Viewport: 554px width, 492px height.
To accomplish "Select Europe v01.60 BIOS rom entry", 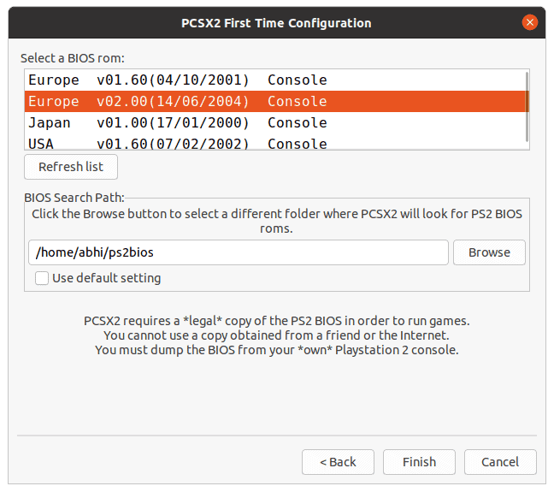I will (x=275, y=80).
